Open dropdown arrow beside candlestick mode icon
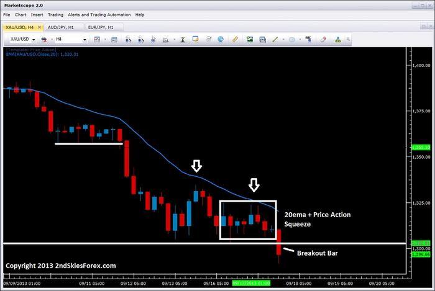Screen dimensions: 435x291 pos(52,40)
